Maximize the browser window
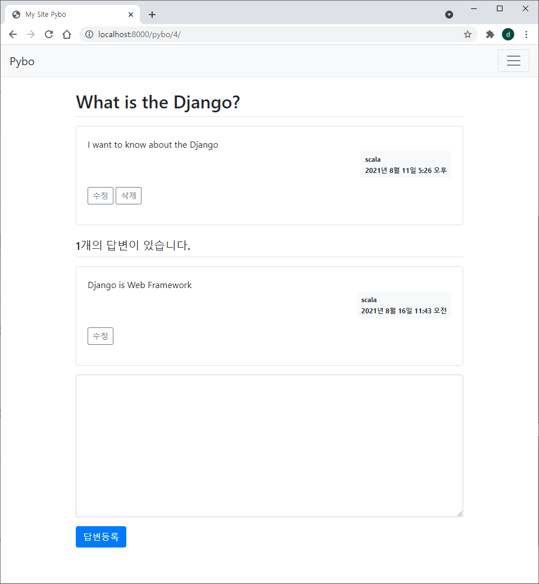This screenshot has width=539, height=584. (500, 8)
